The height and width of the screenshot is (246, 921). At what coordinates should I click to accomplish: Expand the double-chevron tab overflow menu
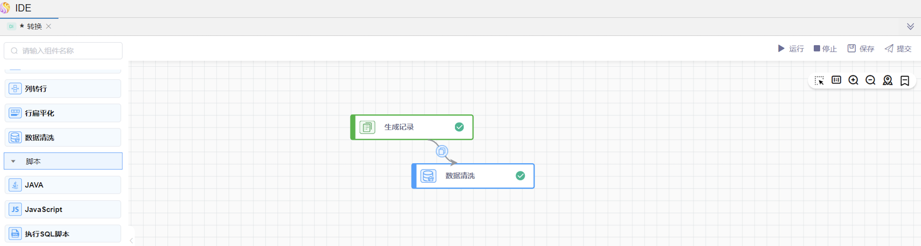coord(910,26)
